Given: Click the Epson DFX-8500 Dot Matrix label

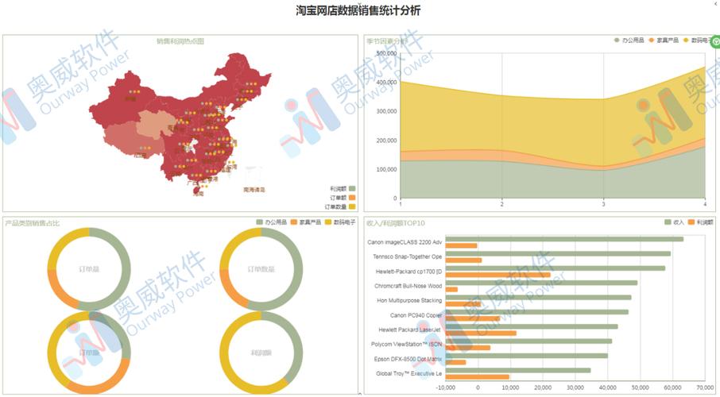Looking at the screenshot, I should point(408,359).
